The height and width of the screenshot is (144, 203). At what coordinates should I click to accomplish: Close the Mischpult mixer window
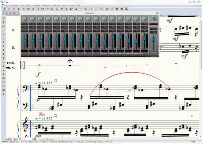pos(157,13)
